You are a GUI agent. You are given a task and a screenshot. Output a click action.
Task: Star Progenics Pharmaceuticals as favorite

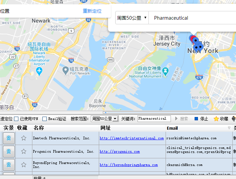[24, 151]
